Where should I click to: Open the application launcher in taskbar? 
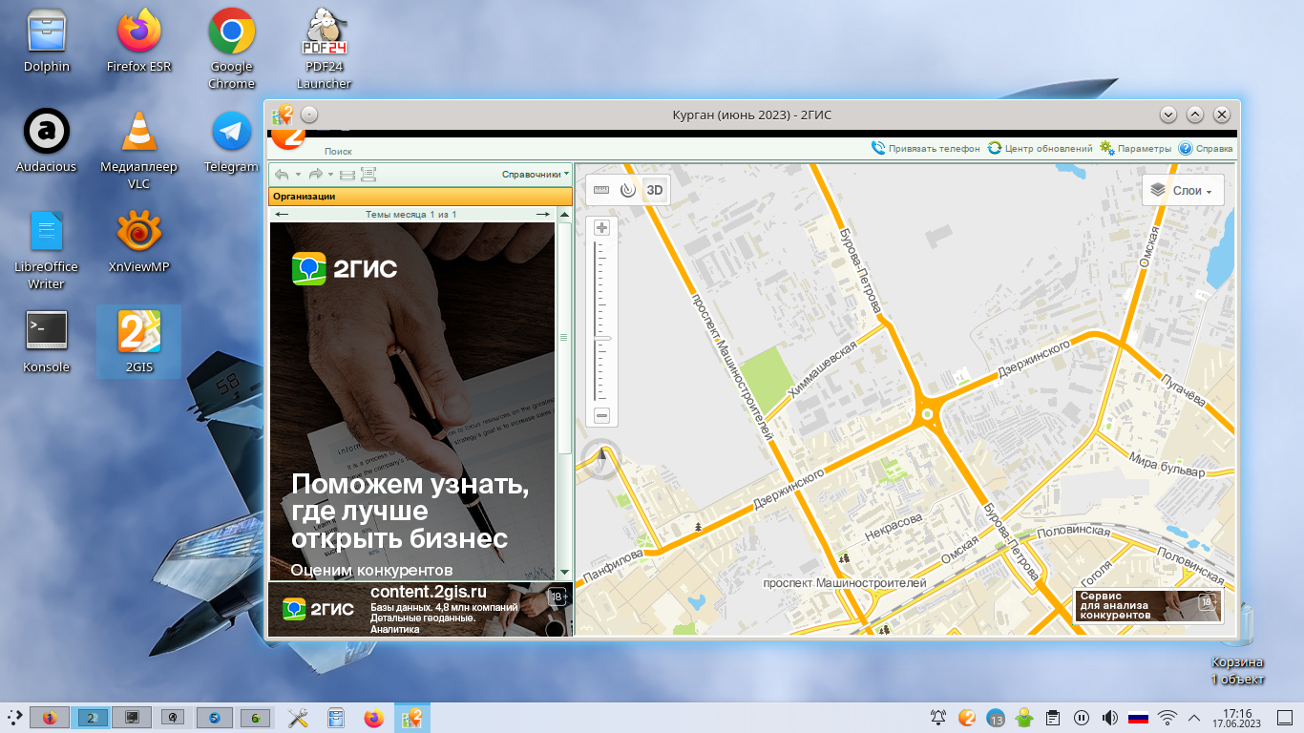[14, 718]
